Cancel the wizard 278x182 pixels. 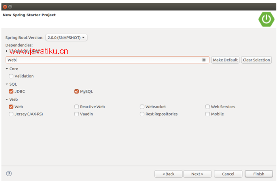(x=228, y=174)
